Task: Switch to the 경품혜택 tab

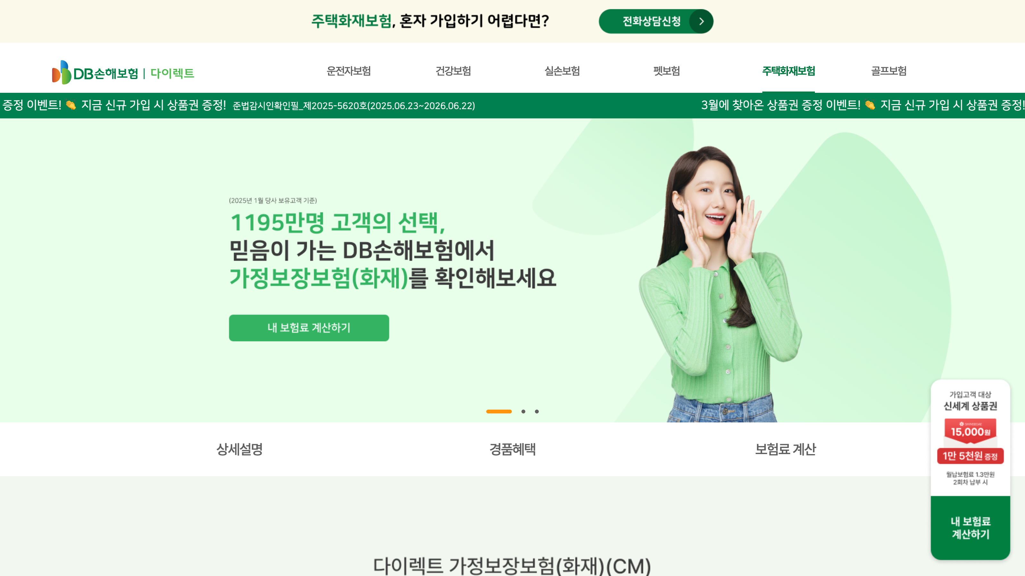Action: tap(512, 449)
